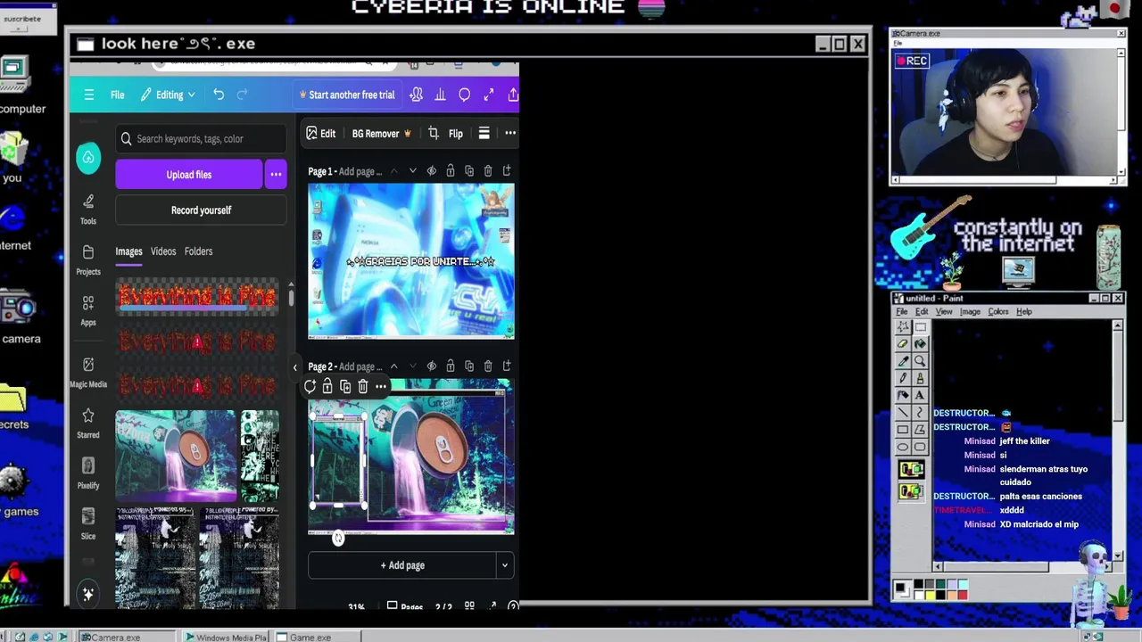Open Apps in Canva sidebar
Screen dimensions: 1142x642
tap(88, 310)
